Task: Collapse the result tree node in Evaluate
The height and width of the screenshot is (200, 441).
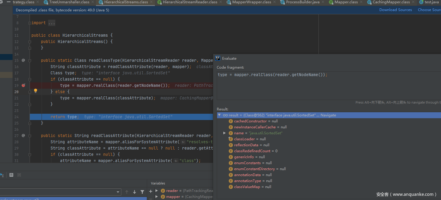Action: [219, 115]
